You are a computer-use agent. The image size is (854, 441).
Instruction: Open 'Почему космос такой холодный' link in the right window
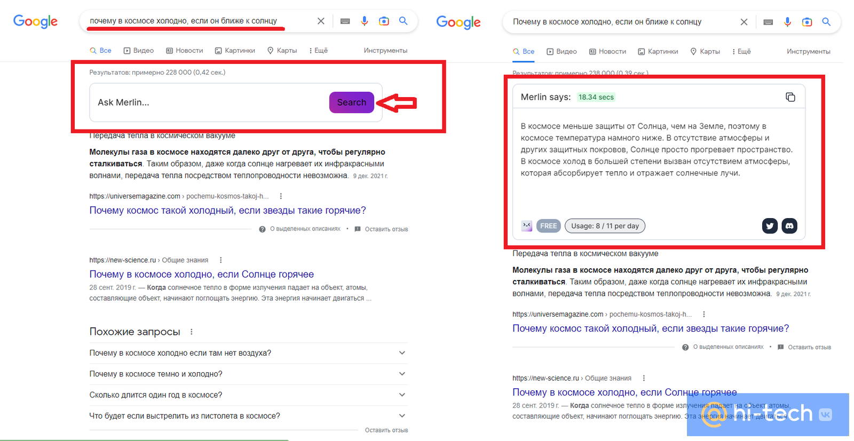[x=651, y=328]
